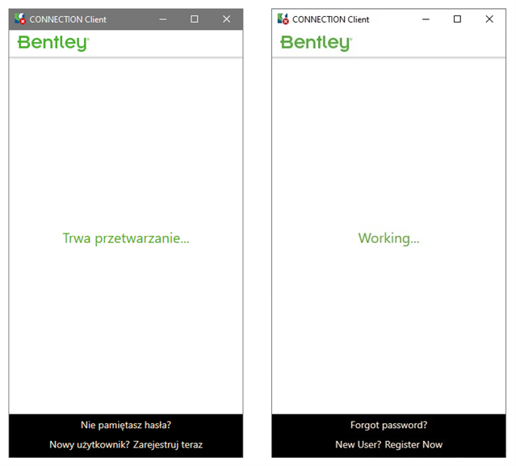The height and width of the screenshot is (466, 516).
Task: Maximize the Polish CONNECTION Client window
Action: click(x=195, y=19)
